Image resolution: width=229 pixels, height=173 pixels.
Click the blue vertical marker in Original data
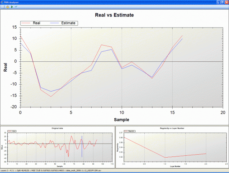click(82, 146)
